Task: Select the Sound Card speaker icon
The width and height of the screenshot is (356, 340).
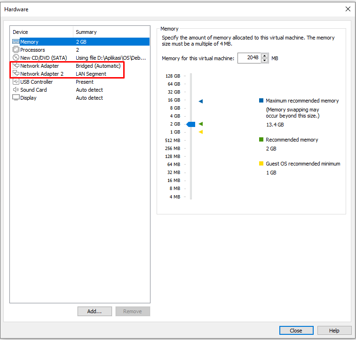Action: click(x=16, y=90)
